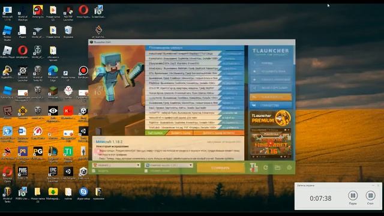Image resolution: width=384 pixels, height=216 pixels.
Task: Open the ScreenShot desktop shortcut
Action: pyautogui.click(x=98, y=12)
